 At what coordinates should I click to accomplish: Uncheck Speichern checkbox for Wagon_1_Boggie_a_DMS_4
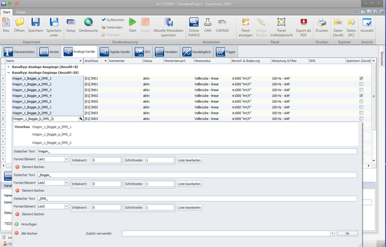click(362, 96)
